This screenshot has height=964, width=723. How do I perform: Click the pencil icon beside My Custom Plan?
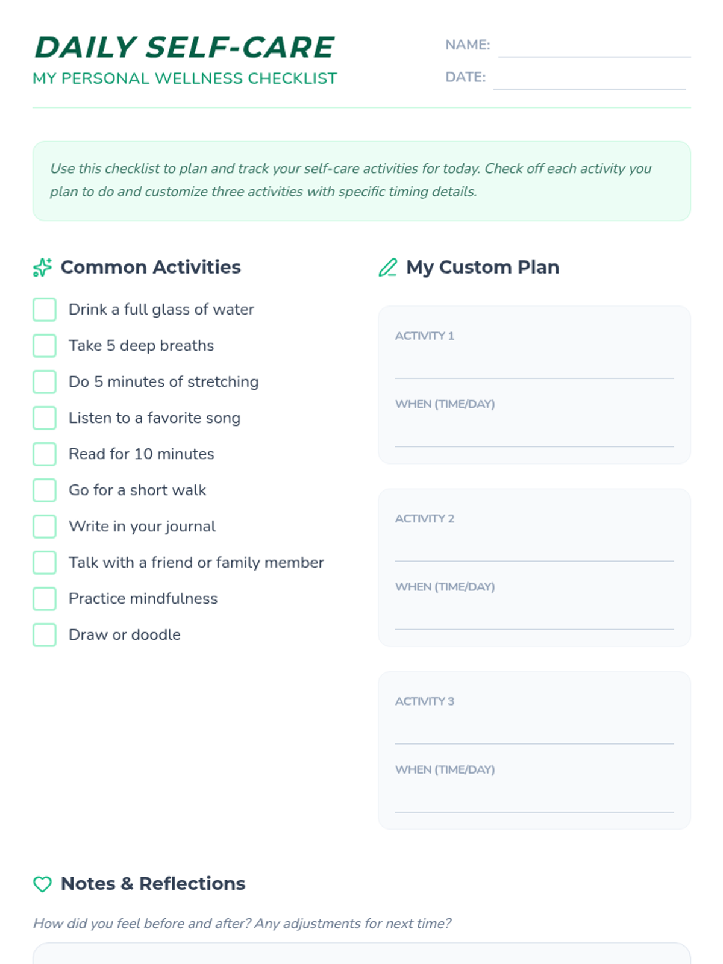[387, 268]
